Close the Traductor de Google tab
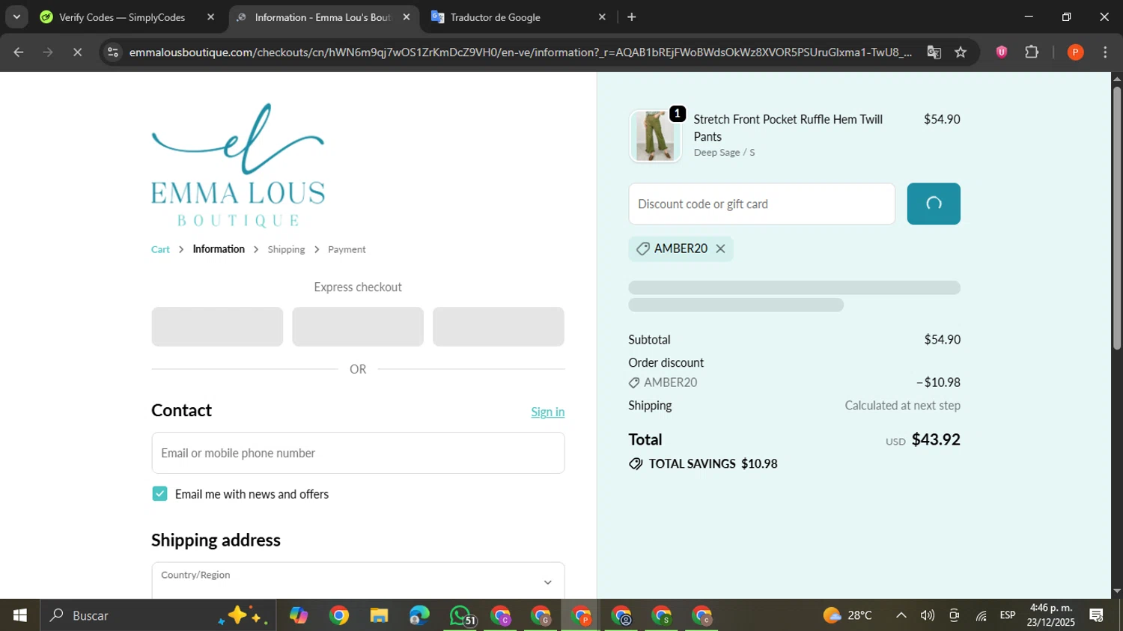1123x631 pixels. click(x=602, y=17)
